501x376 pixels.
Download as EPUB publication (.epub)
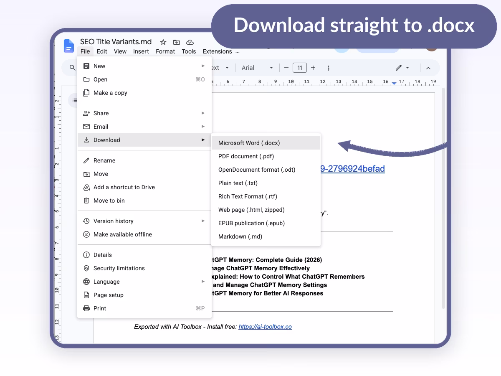pos(266,223)
